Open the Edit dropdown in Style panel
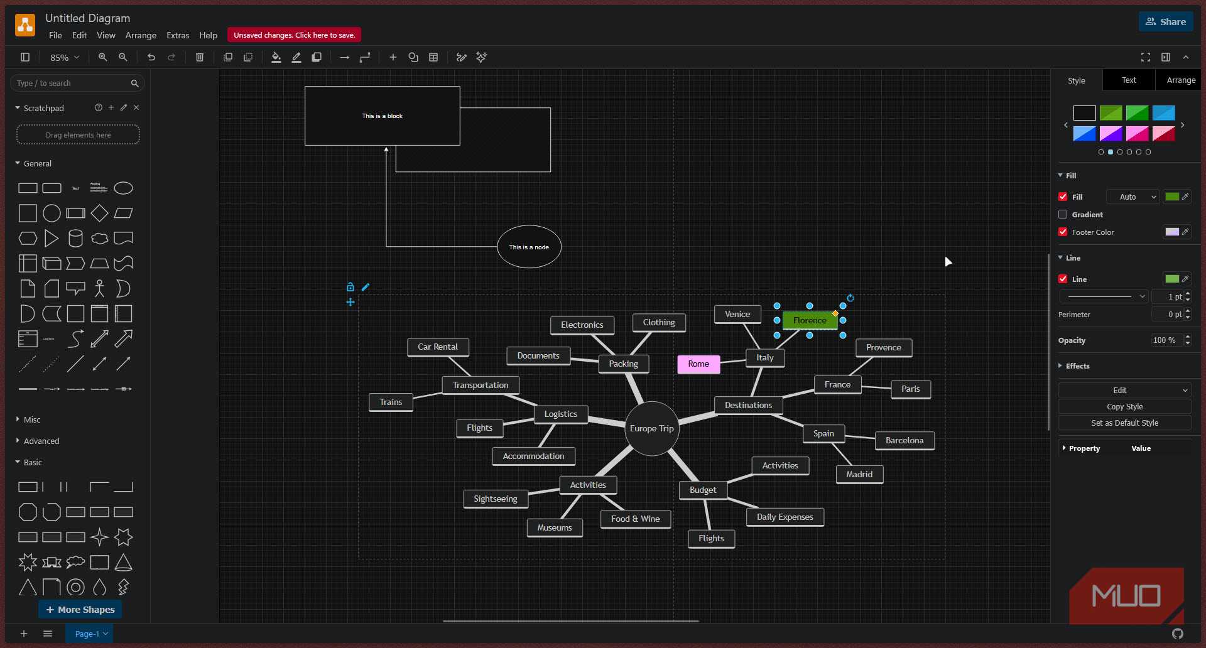 point(1124,390)
